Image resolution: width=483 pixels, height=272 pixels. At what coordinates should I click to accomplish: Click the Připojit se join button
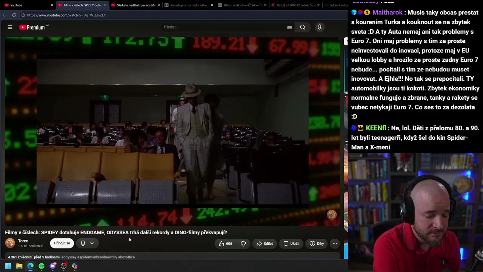[62, 243]
